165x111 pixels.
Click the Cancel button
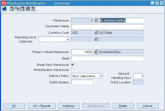[x=148, y=106]
